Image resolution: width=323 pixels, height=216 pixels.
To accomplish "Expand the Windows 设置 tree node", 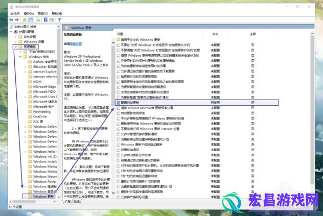I will (x=16, y=42).
